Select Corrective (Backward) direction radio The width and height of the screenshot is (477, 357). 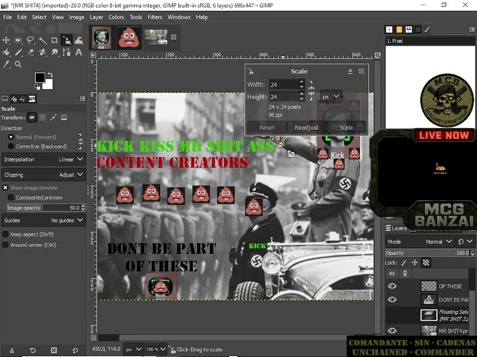click(x=11, y=146)
